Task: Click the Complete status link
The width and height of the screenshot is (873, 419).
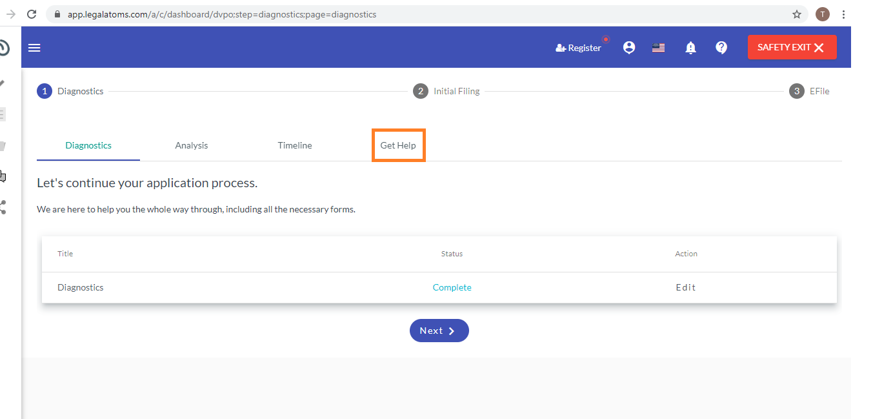Action: [x=452, y=287]
